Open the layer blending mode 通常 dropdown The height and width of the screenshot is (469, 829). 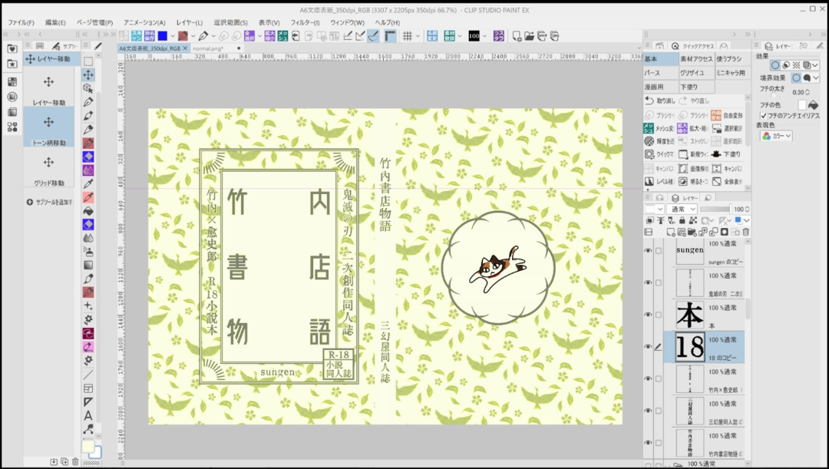[x=682, y=209]
